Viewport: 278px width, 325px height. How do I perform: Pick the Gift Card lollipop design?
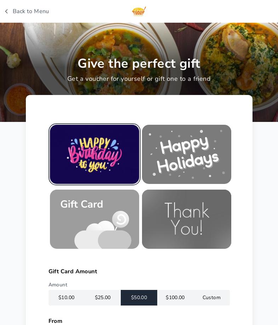point(95,219)
